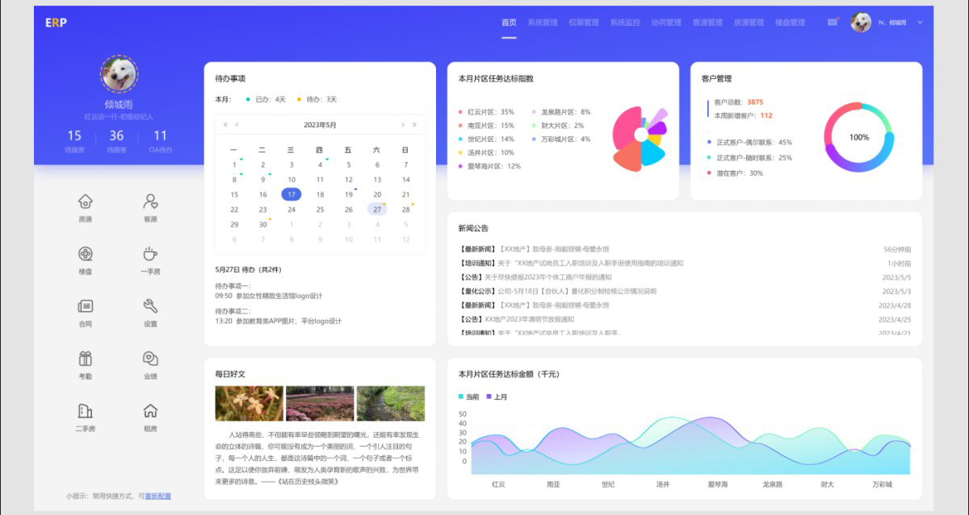Go to next month in calendar
This screenshot has width=969, height=515.
(403, 125)
